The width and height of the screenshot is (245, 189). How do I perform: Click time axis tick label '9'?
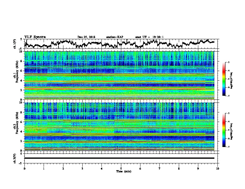pos(198,169)
